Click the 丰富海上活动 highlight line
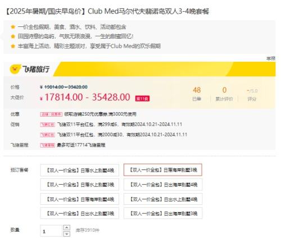Image resolution: width=281 pixels, height=243 pixels. pos(89,46)
